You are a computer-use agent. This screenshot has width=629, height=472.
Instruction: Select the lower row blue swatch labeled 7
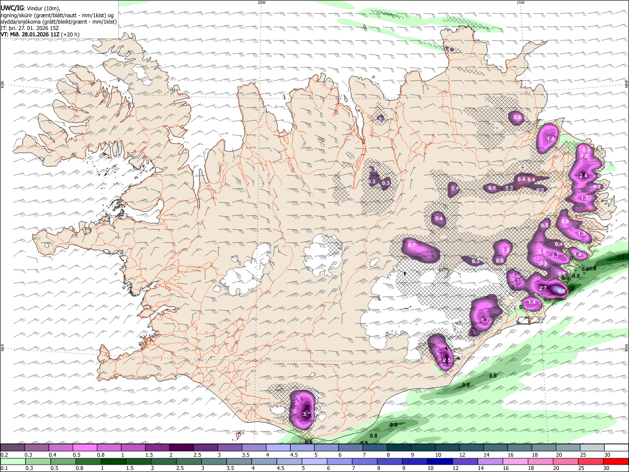[365, 461]
